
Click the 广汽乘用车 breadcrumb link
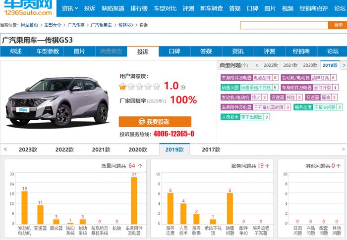101,25
